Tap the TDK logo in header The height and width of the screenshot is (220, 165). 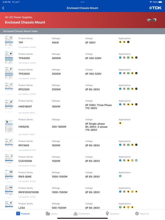155,8
